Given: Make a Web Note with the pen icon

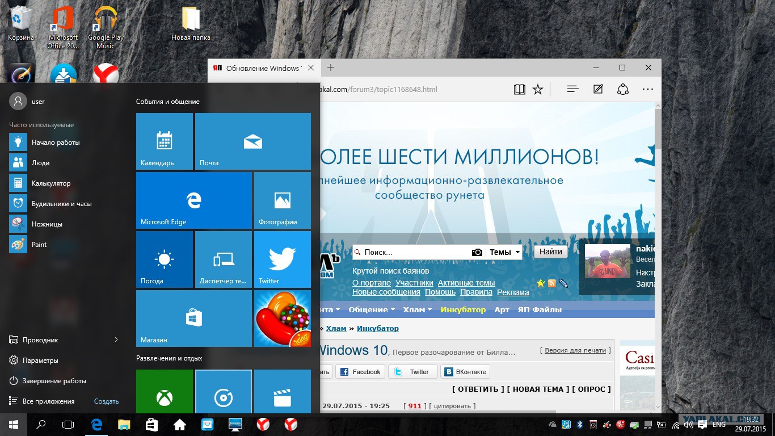Looking at the screenshot, I should click(598, 89).
